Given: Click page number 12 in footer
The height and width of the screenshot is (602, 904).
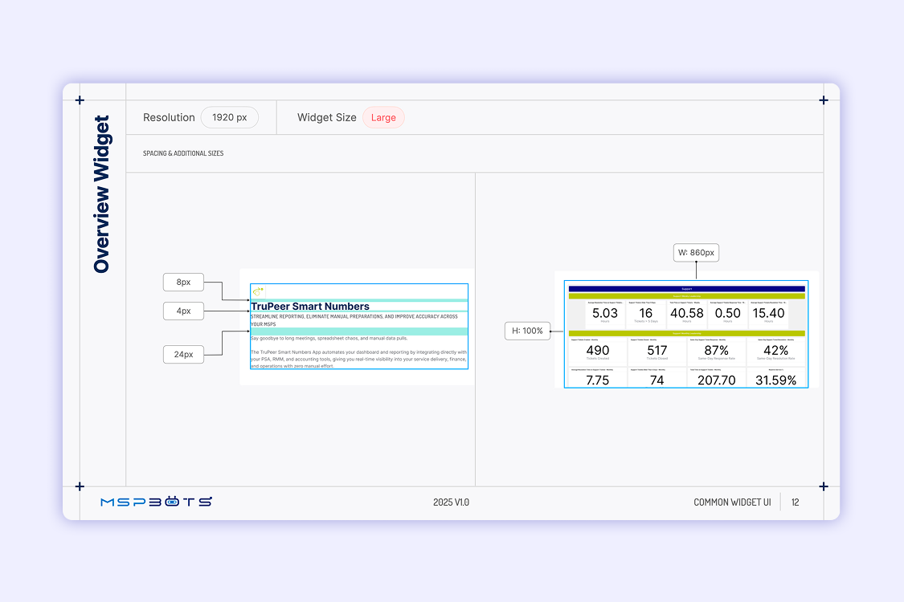Looking at the screenshot, I should tap(795, 502).
